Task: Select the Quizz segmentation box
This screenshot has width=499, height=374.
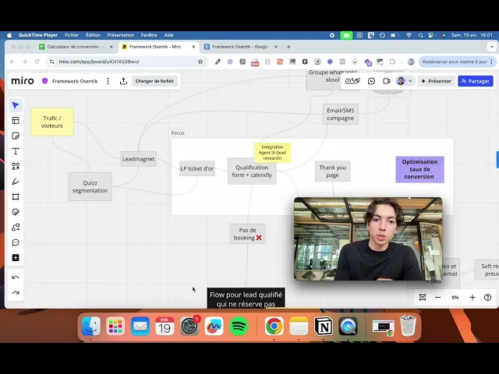Action: (x=90, y=187)
